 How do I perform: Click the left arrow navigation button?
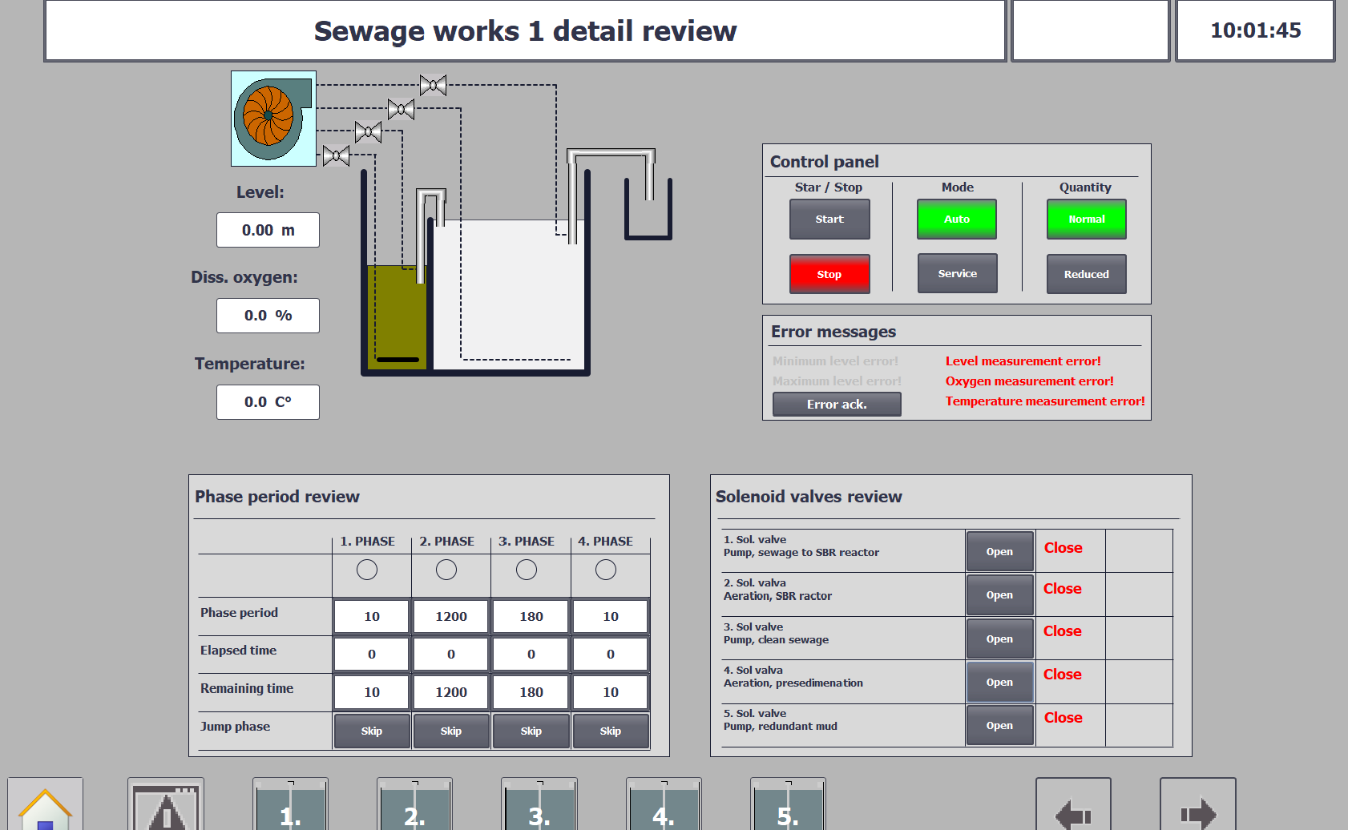click(1073, 811)
